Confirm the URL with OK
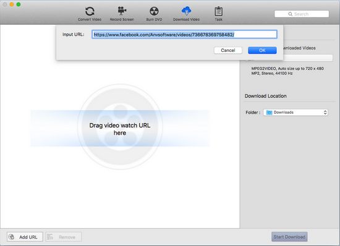 (262, 50)
